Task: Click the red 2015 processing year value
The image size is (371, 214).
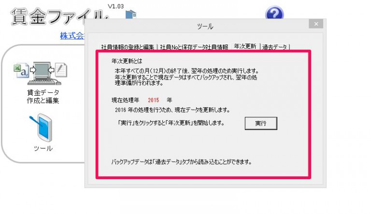Action: click(153, 100)
